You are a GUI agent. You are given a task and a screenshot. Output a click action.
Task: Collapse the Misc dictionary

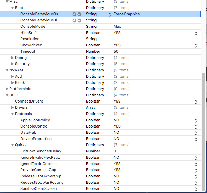click(7, 2)
